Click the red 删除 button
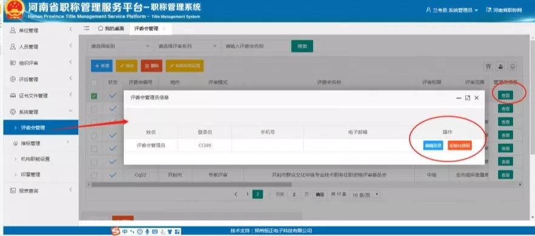The image size is (535, 236). (x=152, y=66)
